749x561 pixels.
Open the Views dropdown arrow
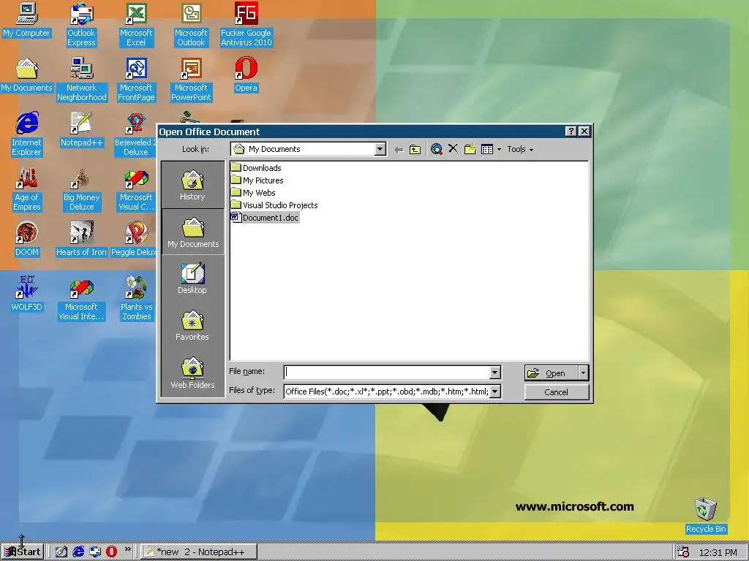[499, 149]
